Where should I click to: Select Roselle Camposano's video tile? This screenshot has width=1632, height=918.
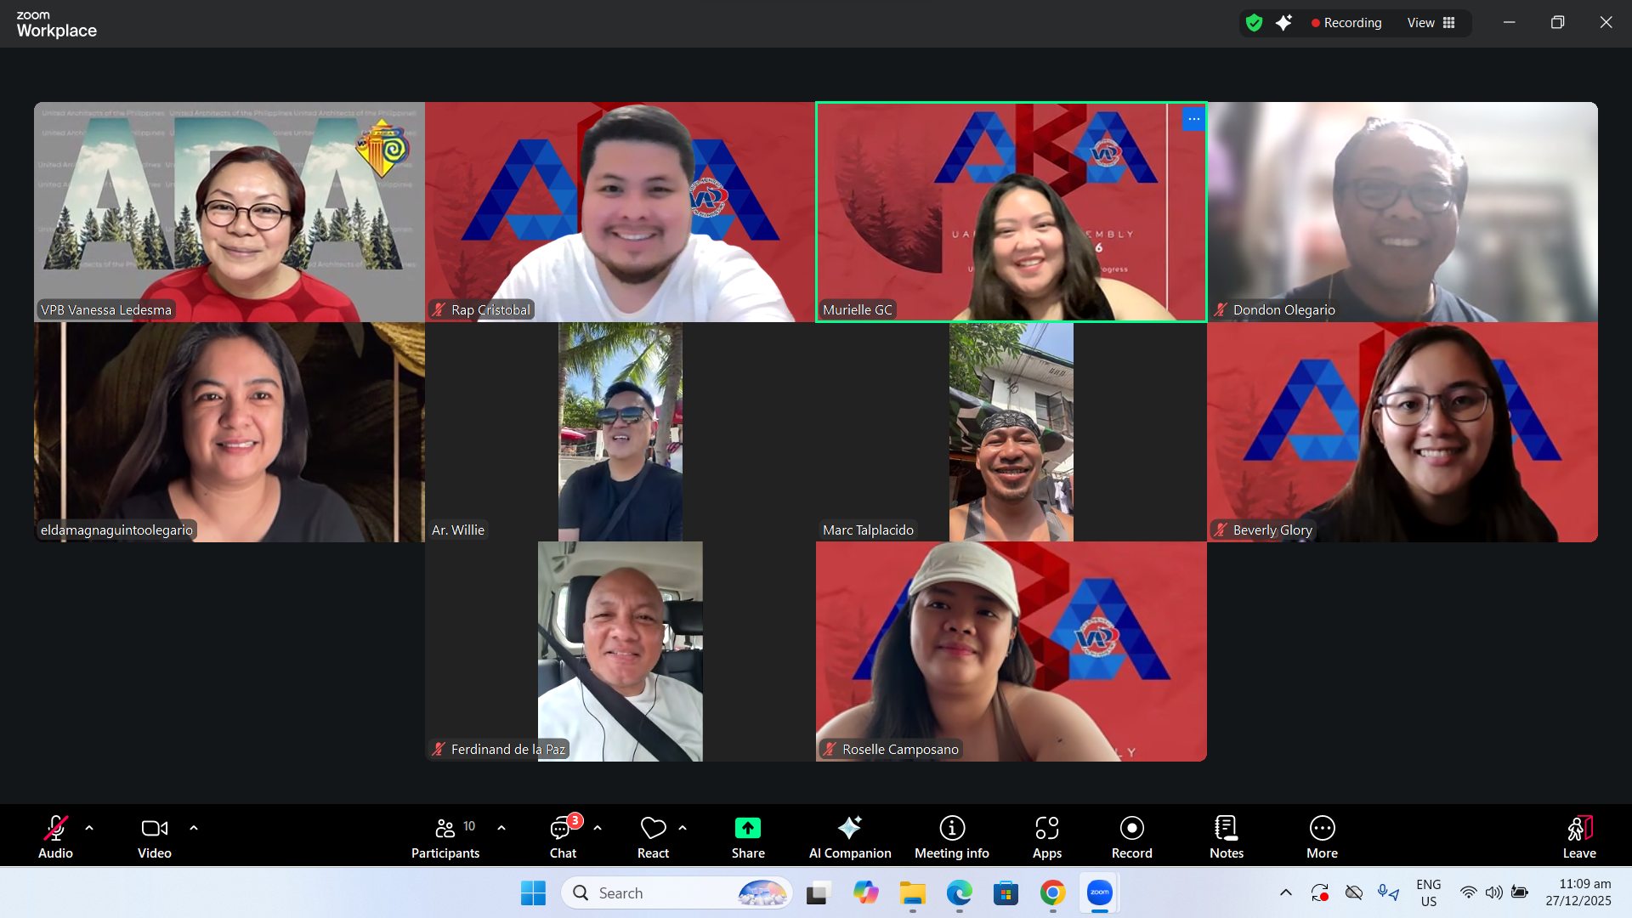click(x=1011, y=652)
